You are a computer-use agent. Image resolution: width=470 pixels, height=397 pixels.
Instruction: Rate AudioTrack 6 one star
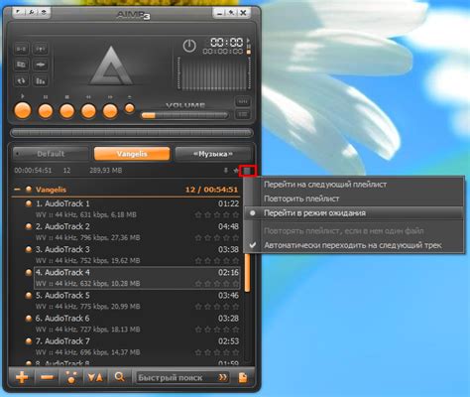pyautogui.click(x=198, y=330)
